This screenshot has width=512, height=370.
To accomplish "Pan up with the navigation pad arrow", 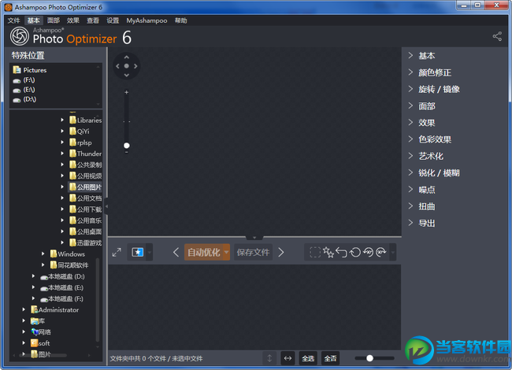I will pos(127,57).
